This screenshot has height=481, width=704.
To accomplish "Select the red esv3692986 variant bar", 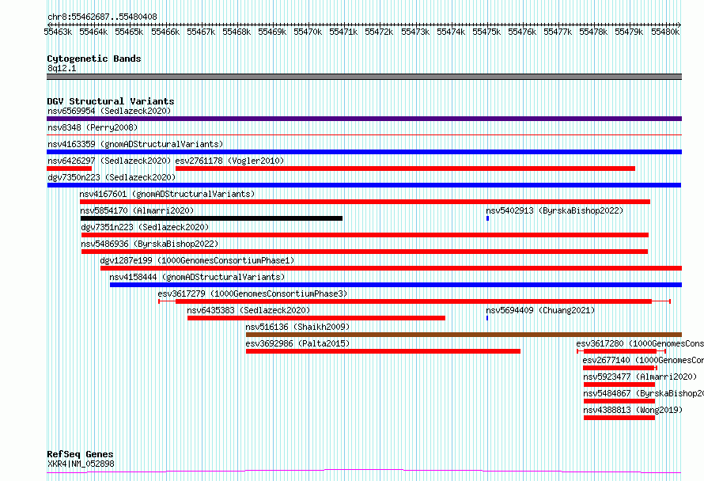I will point(383,351).
